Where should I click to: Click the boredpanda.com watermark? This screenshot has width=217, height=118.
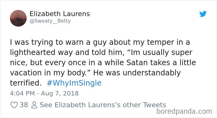coord(184,112)
